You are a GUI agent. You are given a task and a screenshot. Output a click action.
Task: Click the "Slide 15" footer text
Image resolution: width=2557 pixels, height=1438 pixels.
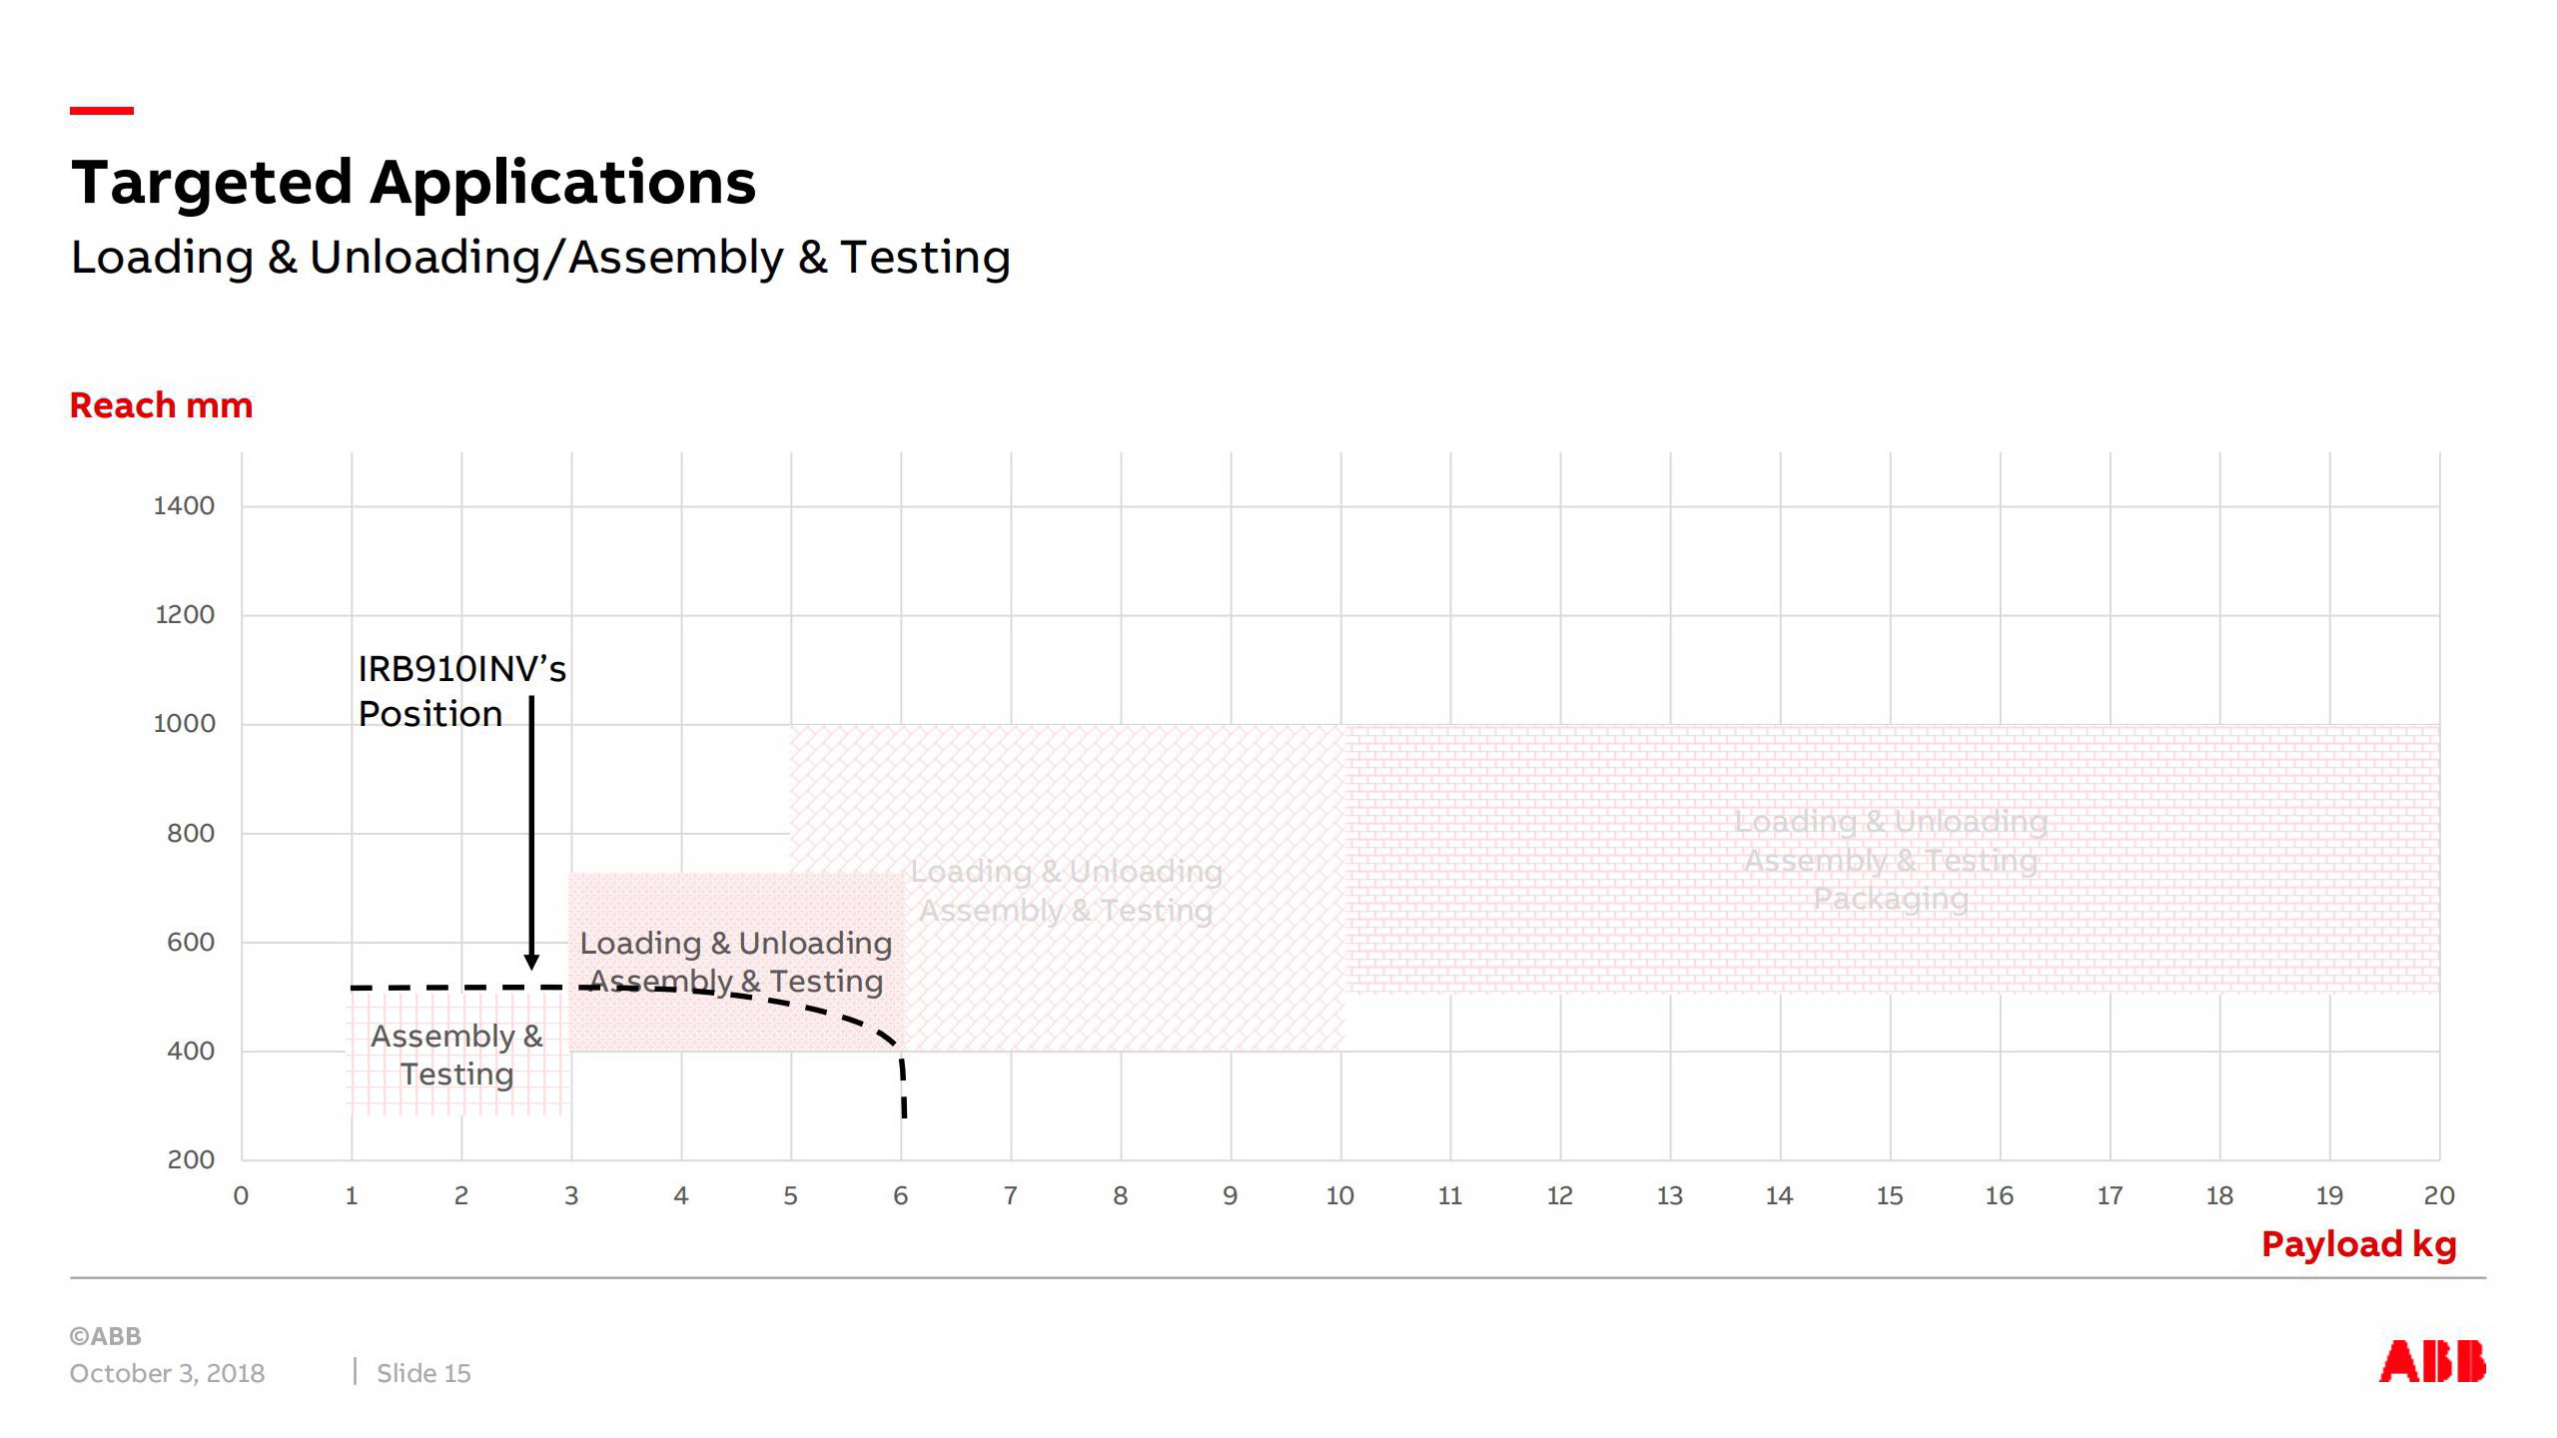(424, 1373)
